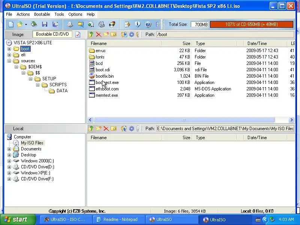Click the red Delete icon in Image pane
Screen dimensions: 300x225
(x=99, y=34)
